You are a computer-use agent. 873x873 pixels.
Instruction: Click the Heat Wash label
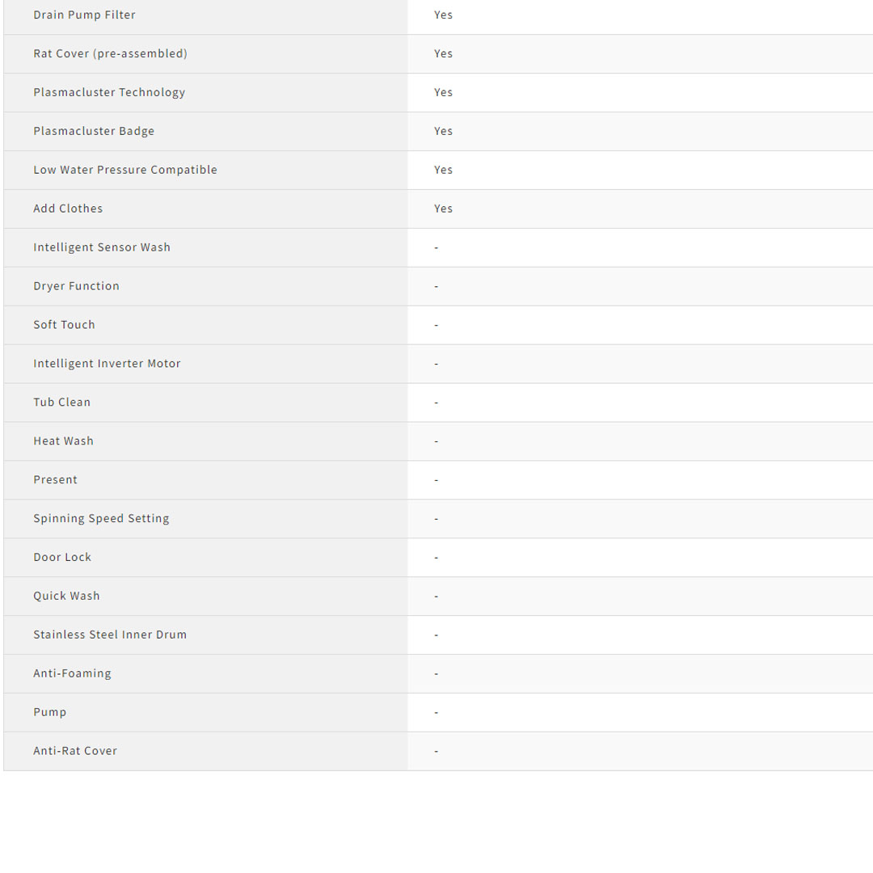point(63,441)
